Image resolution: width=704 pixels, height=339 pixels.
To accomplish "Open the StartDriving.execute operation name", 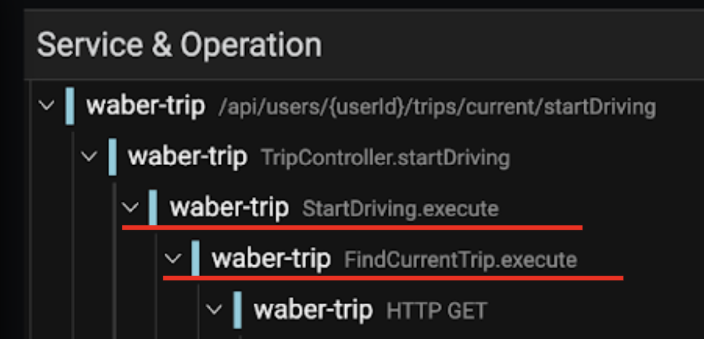I will [x=400, y=209].
